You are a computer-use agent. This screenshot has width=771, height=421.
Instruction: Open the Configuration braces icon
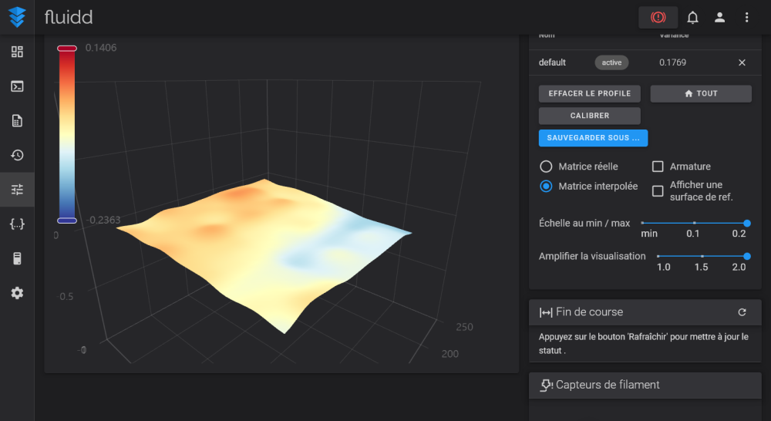point(17,224)
